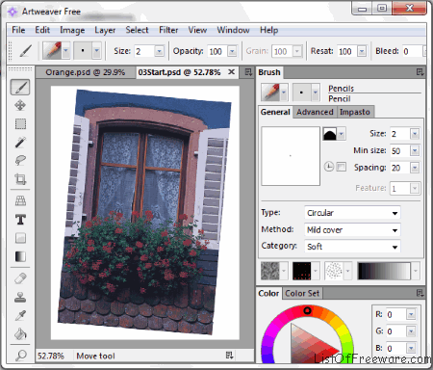
Task: Select the Eyedropper tool
Action: (20, 315)
